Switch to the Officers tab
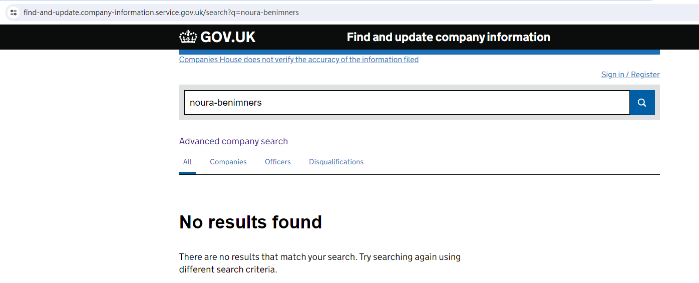The height and width of the screenshot is (283, 699). pyautogui.click(x=277, y=162)
